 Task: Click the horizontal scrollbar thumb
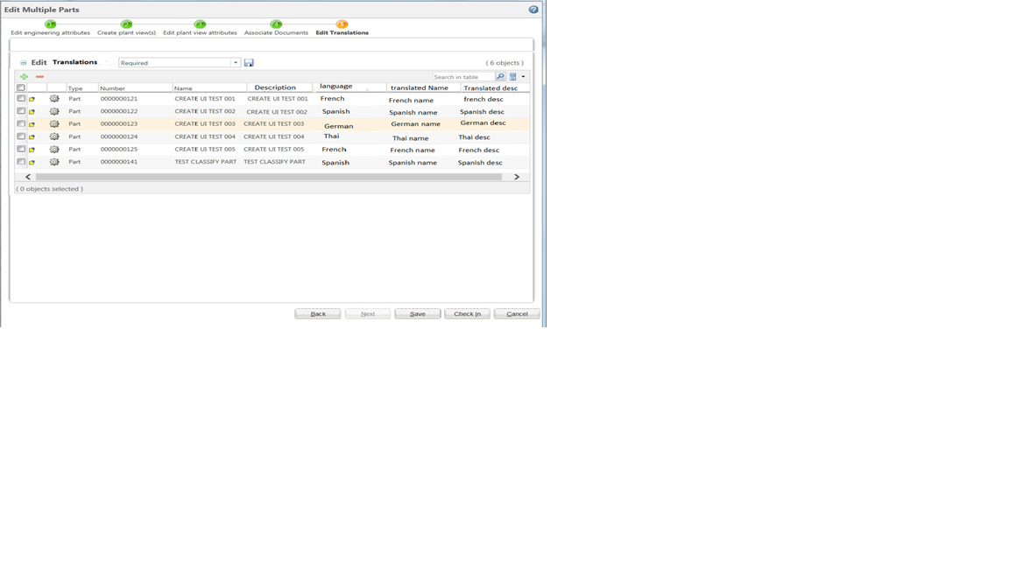tap(268, 177)
